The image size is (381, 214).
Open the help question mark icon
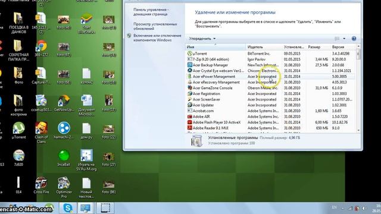coord(354,39)
